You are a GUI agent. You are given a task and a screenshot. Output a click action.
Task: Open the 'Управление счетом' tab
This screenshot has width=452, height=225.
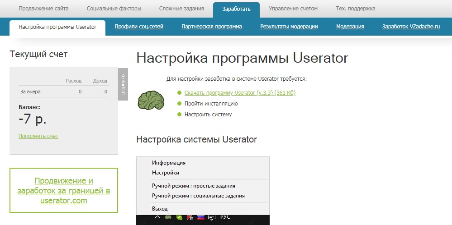click(x=293, y=9)
